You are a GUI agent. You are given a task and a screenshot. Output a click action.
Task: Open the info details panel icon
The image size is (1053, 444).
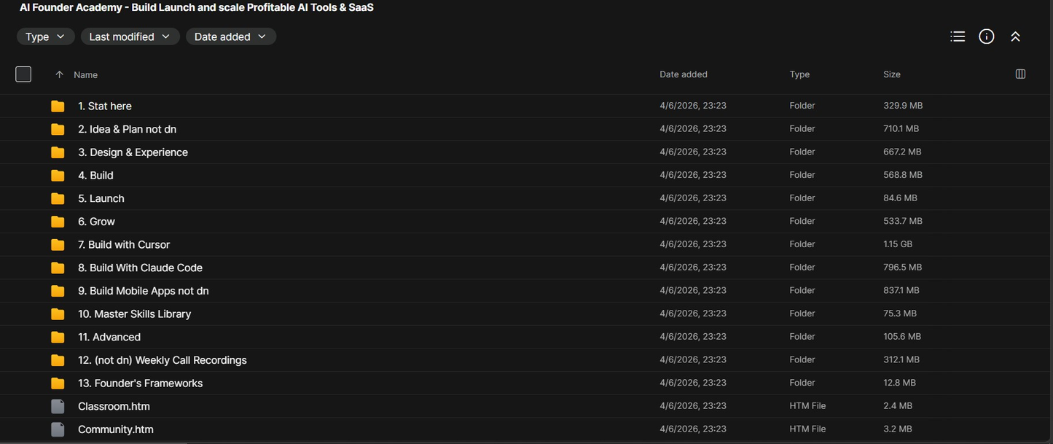coord(987,36)
